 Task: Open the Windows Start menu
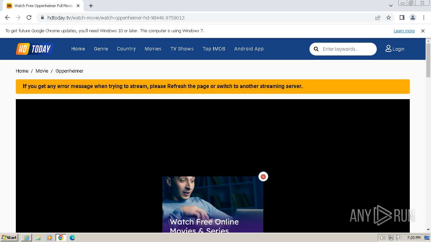(9, 238)
